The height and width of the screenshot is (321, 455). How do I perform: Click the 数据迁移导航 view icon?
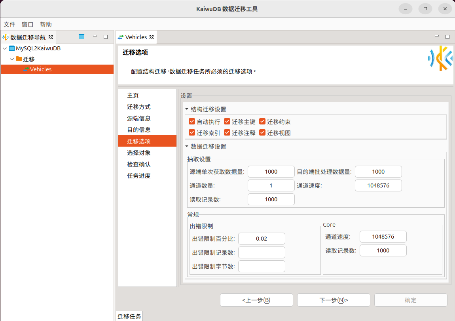(x=6, y=37)
